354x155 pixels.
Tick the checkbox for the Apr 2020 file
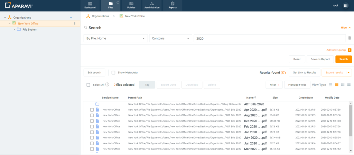click(92, 110)
